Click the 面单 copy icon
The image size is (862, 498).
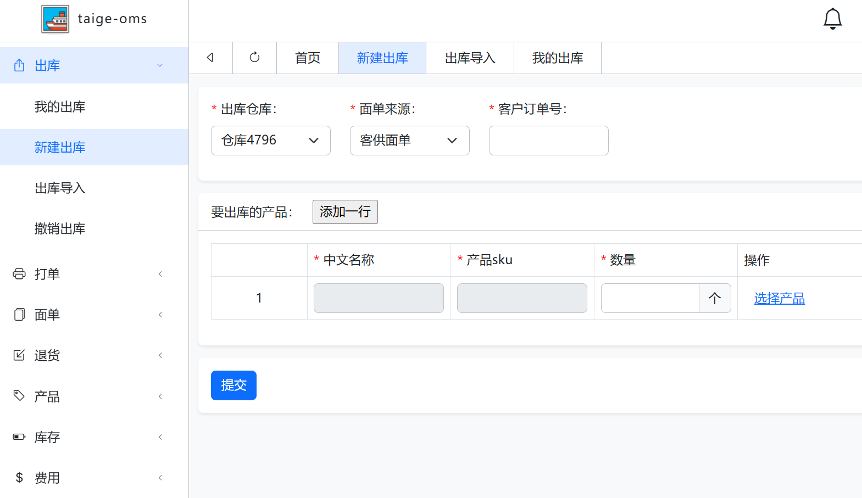(x=19, y=315)
